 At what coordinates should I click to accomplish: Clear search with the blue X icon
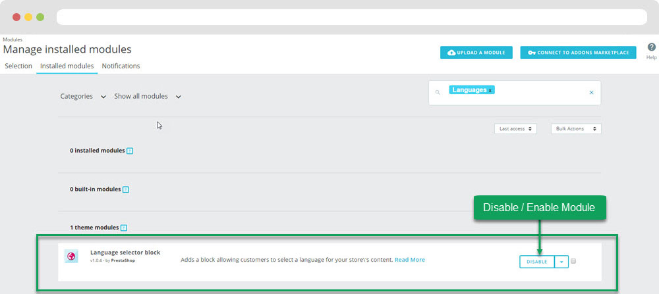coord(591,93)
